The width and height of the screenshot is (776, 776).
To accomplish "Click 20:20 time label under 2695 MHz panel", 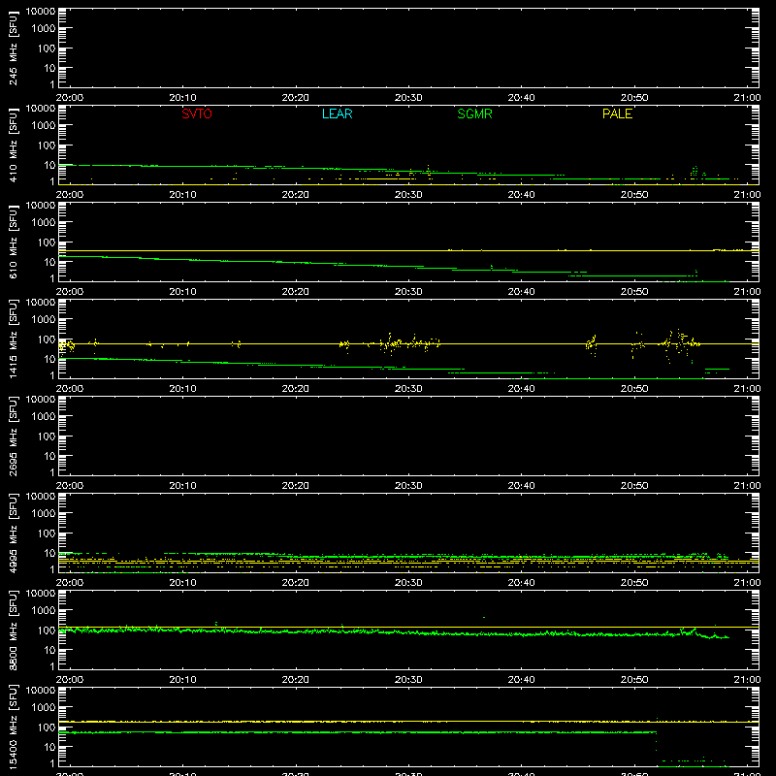I will coord(296,486).
